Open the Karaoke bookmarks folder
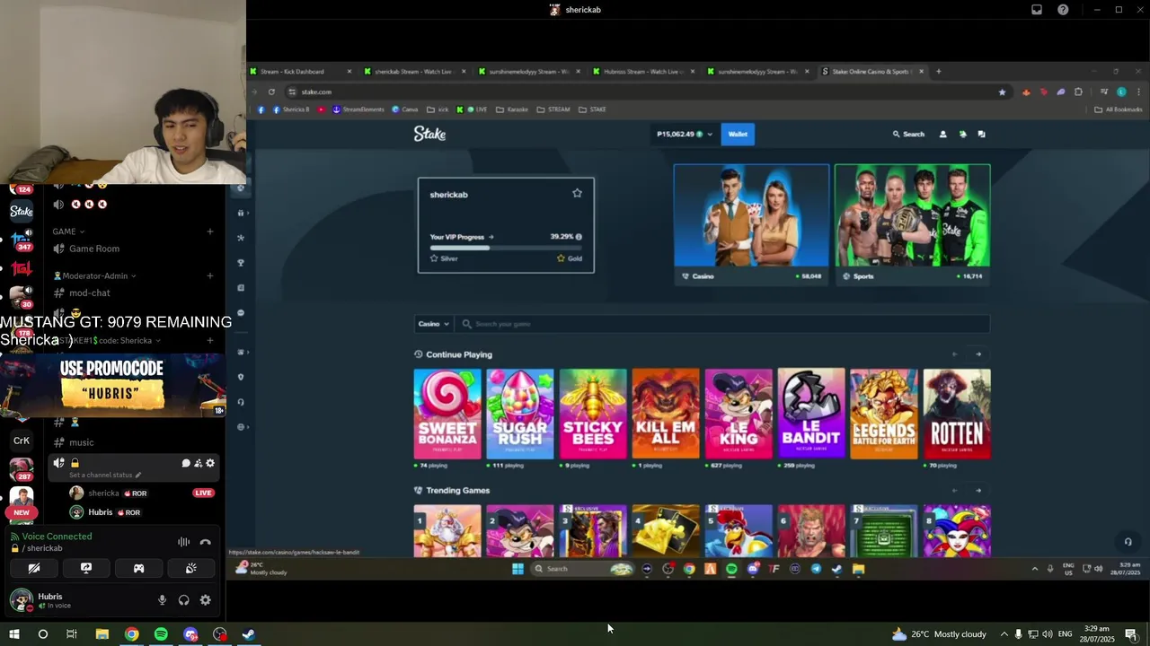The height and width of the screenshot is (646, 1150). pyautogui.click(x=512, y=109)
